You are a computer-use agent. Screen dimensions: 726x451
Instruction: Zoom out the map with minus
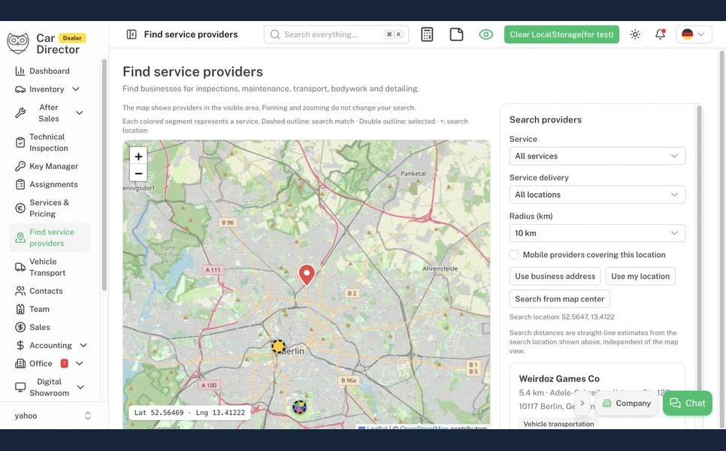(138, 174)
